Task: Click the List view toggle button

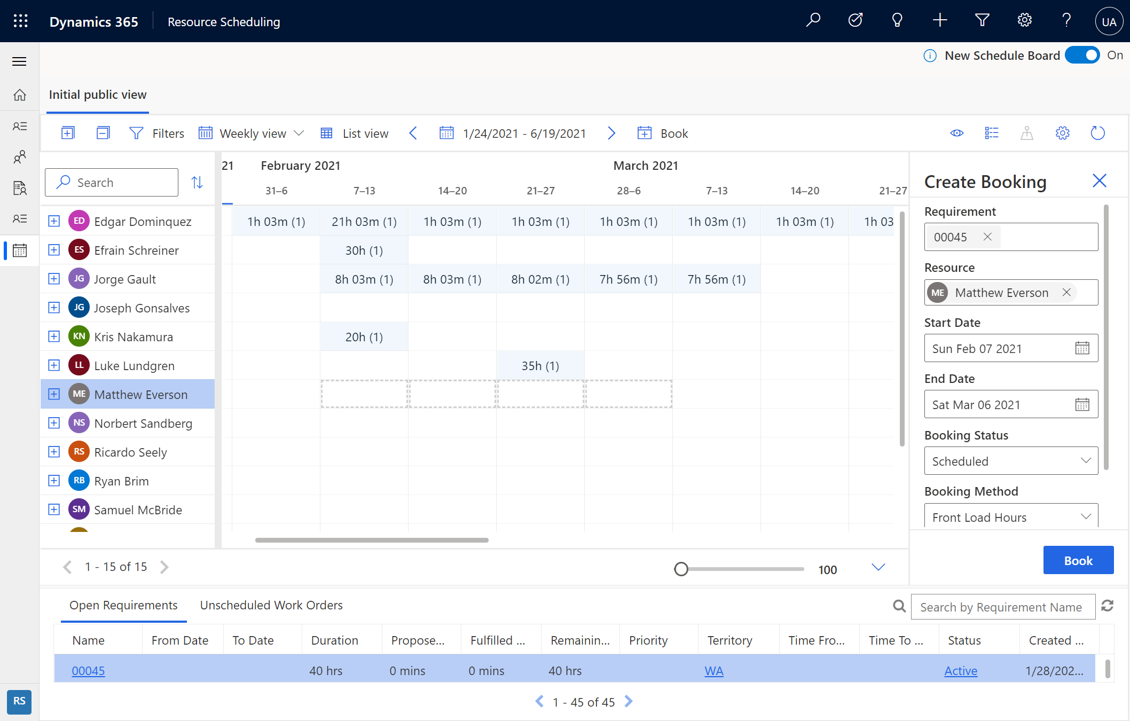Action: pyautogui.click(x=354, y=134)
